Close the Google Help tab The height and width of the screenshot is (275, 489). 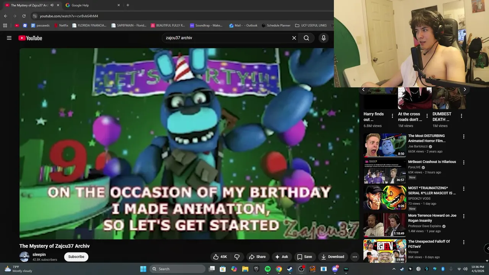pos(118,5)
